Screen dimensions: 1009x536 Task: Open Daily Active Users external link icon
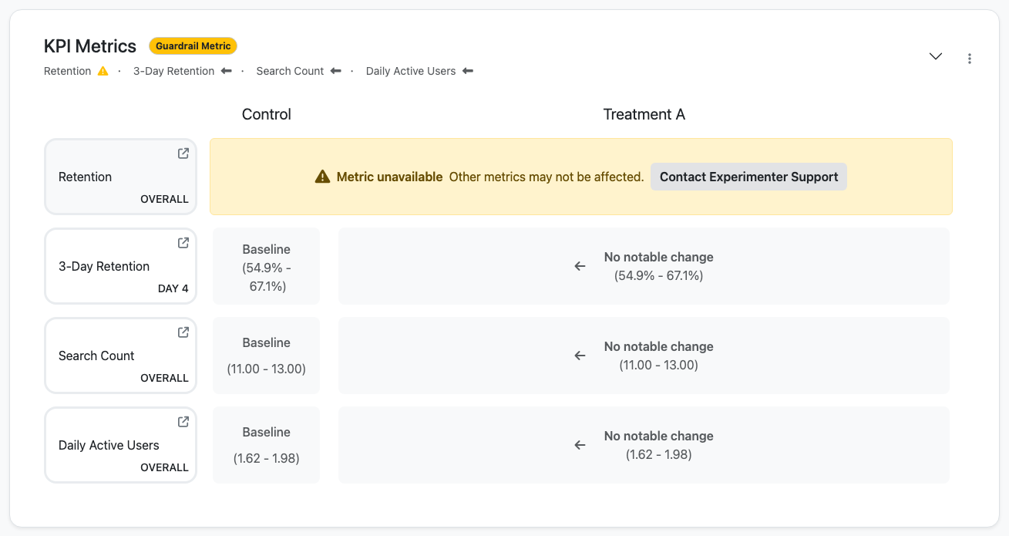183,422
